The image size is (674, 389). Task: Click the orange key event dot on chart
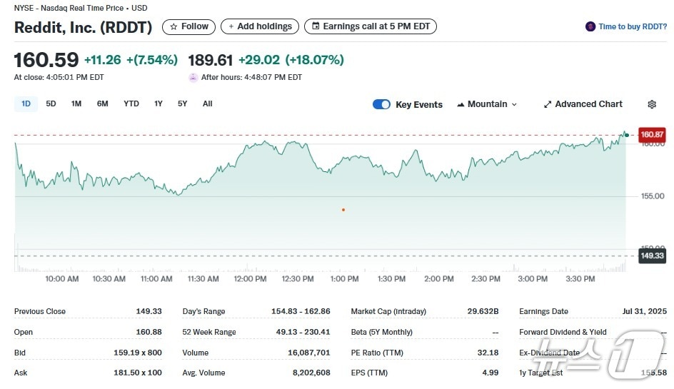coord(343,210)
